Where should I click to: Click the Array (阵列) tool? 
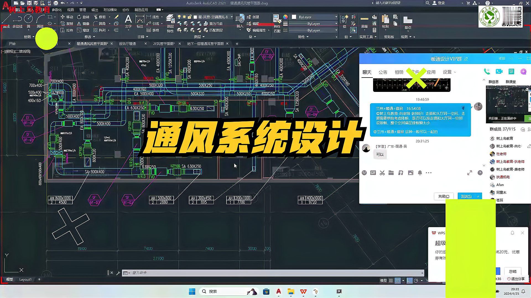pyautogui.click(x=100, y=30)
